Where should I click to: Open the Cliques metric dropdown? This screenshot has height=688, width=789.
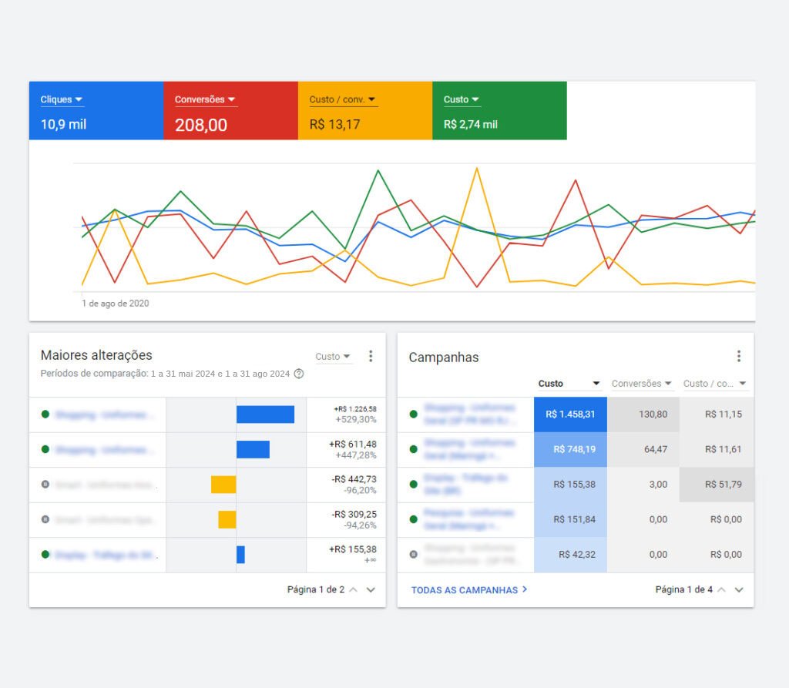62,99
